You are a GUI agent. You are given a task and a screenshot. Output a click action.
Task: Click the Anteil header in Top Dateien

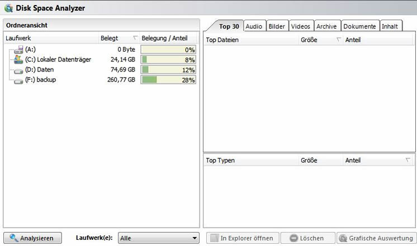[x=378, y=40]
